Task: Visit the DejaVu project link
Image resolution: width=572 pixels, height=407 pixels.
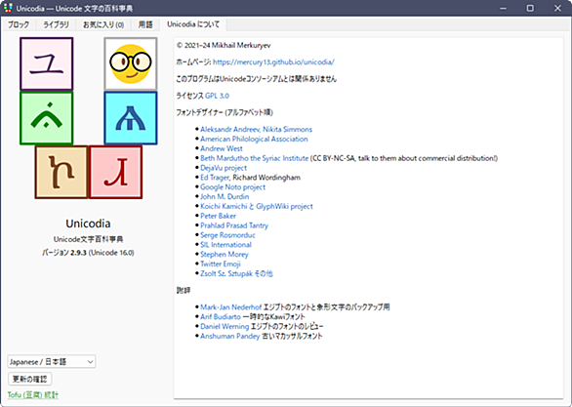Action: tap(224, 168)
